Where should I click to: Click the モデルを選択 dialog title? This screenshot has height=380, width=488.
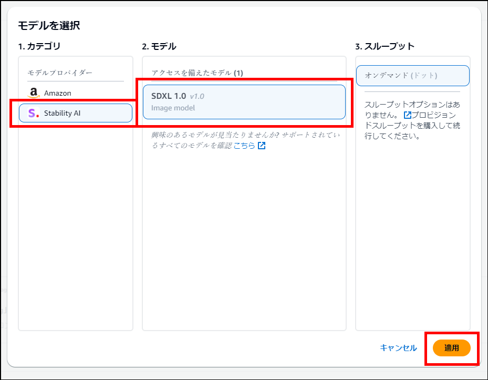49,25
